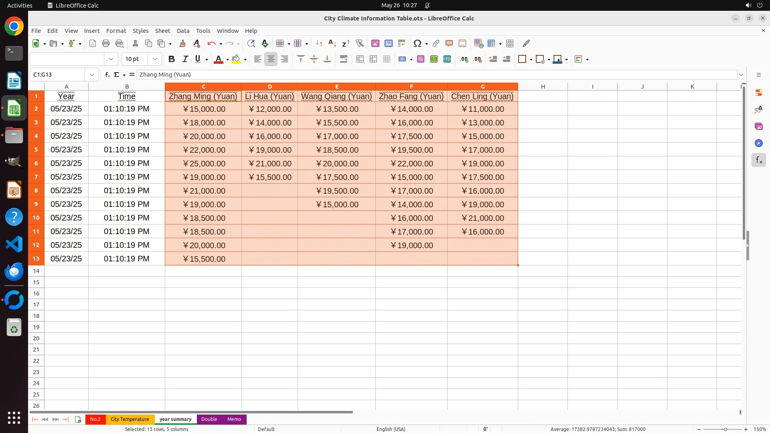770x433 pixels.
Task: Click the zoom slider in status bar
Action: tap(725, 429)
